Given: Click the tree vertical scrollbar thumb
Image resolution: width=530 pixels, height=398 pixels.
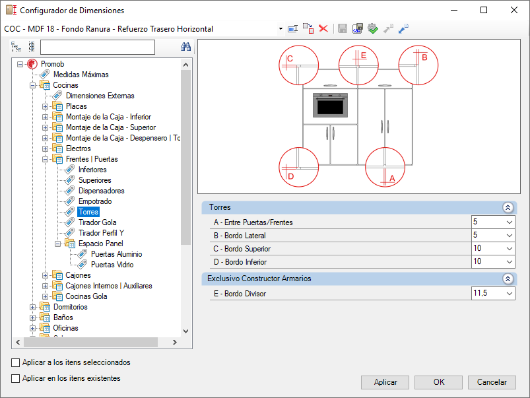Looking at the screenshot, I should tap(185, 157).
